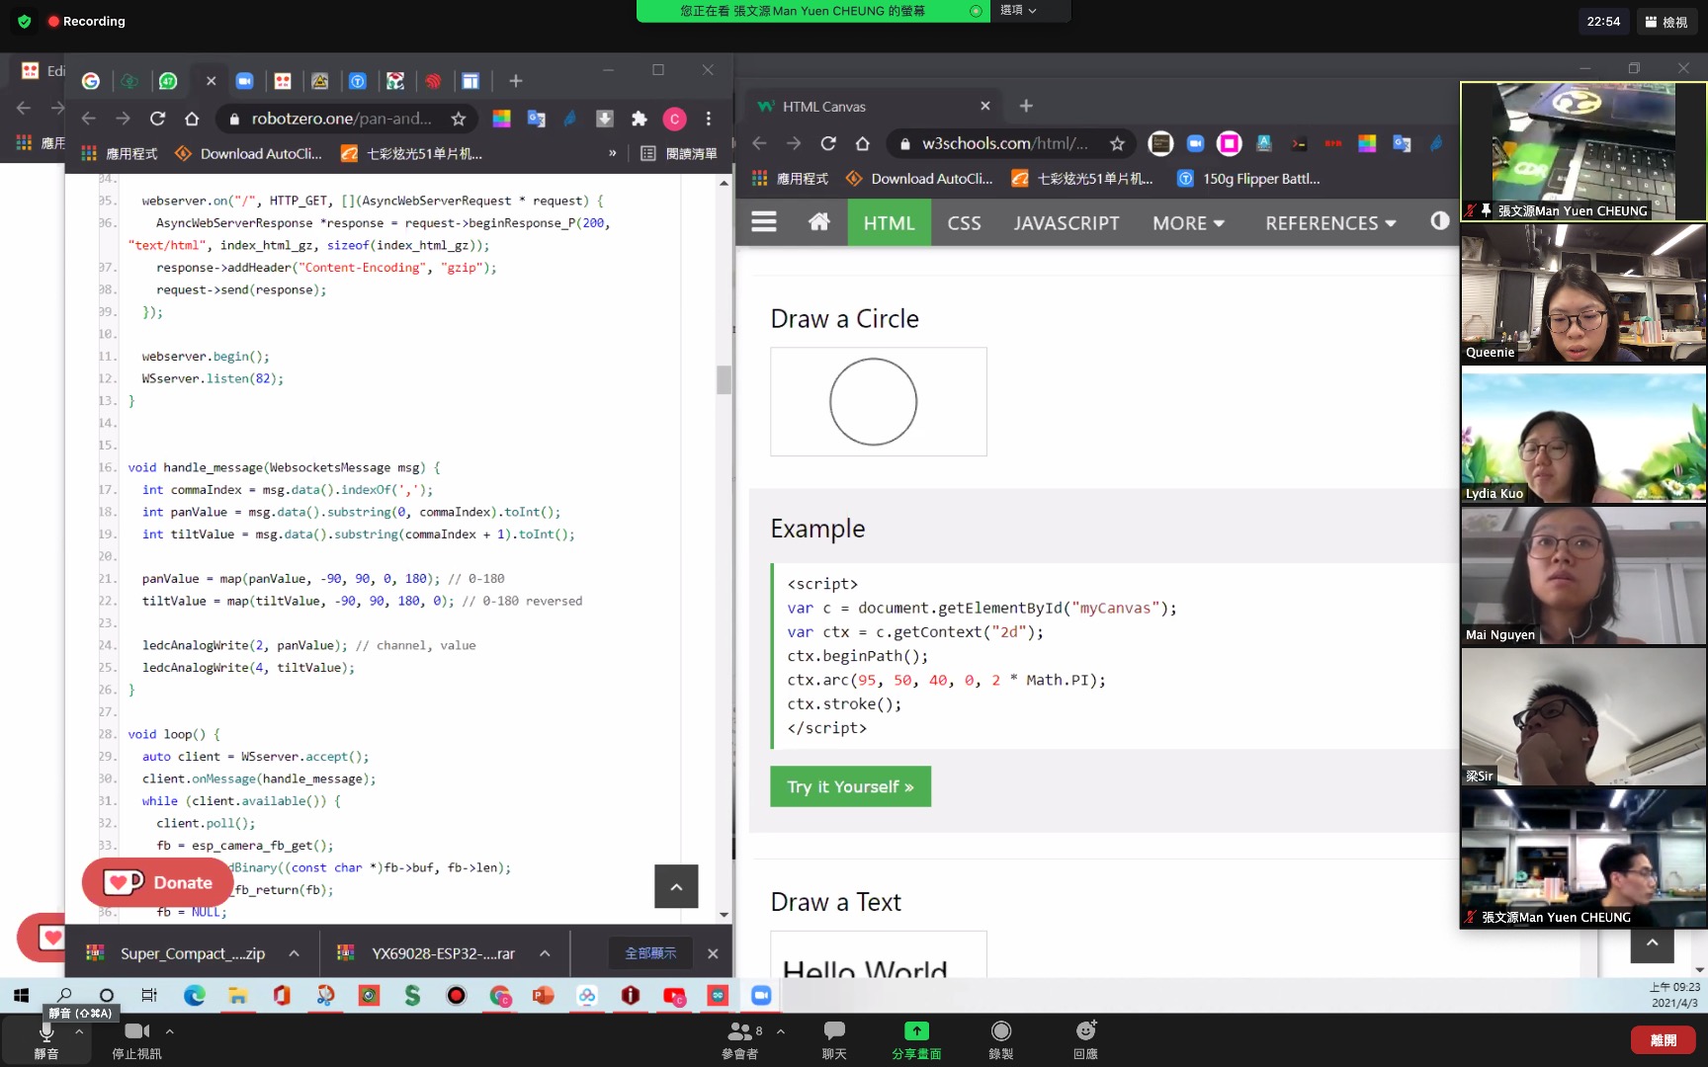Click Try it Yourself for the circle example

click(x=850, y=786)
